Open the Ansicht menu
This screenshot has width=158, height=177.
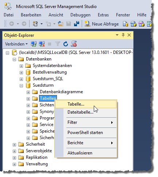[56, 15]
